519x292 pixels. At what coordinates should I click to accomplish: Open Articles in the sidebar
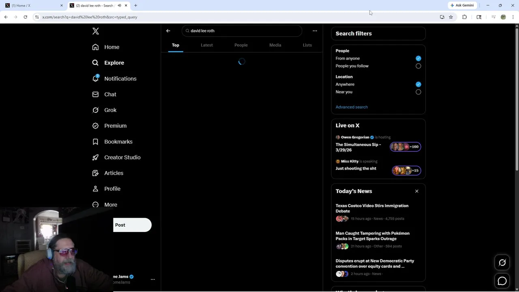108,173
